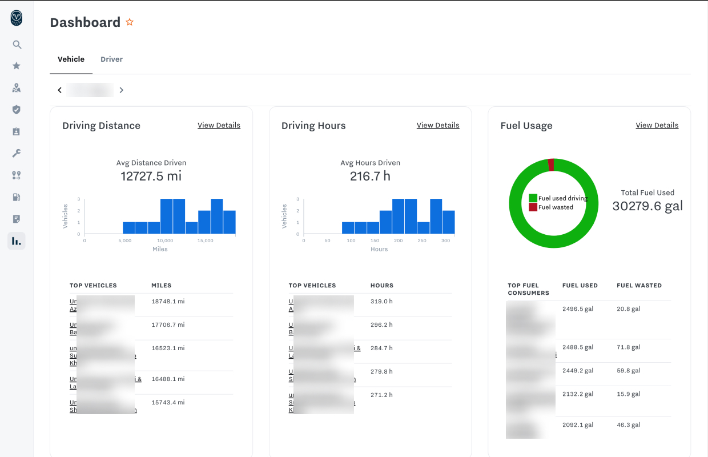708x457 pixels.
Task: Open the maintenance wrench icon
Action: (x=17, y=153)
